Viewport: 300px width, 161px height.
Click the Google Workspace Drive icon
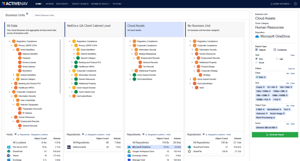tap(129, 151)
